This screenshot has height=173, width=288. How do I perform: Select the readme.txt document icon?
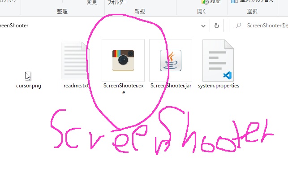[x=76, y=61]
